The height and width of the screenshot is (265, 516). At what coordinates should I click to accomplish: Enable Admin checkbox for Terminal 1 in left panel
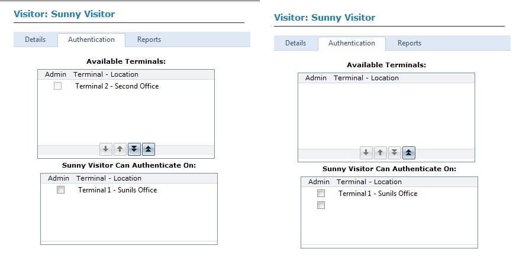(60, 190)
